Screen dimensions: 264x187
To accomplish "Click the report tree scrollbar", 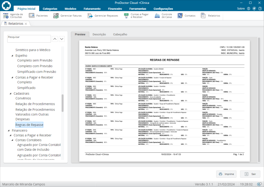I will [63, 103].
